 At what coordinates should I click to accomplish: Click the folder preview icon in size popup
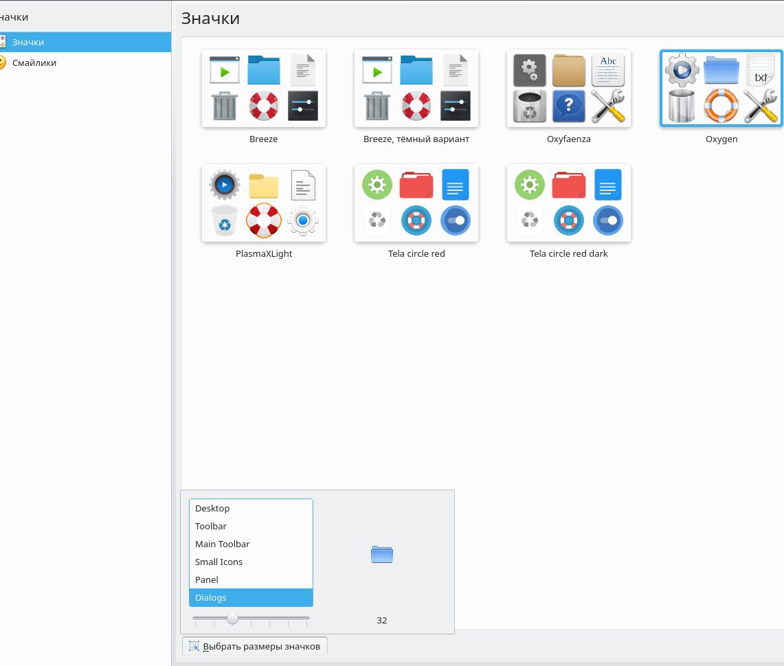coord(382,555)
